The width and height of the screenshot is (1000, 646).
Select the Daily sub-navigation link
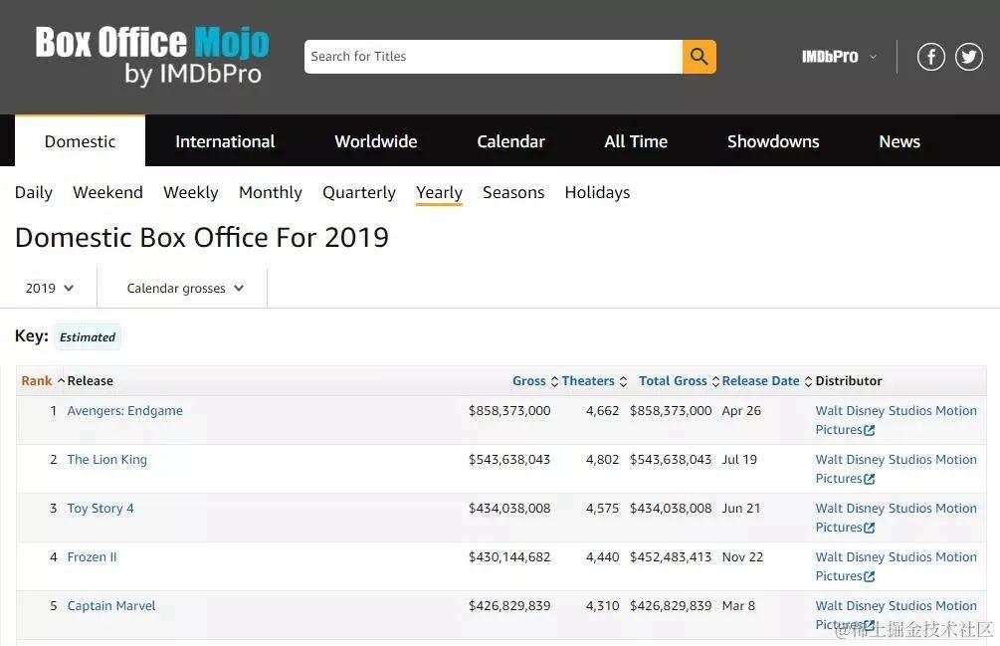point(34,192)
